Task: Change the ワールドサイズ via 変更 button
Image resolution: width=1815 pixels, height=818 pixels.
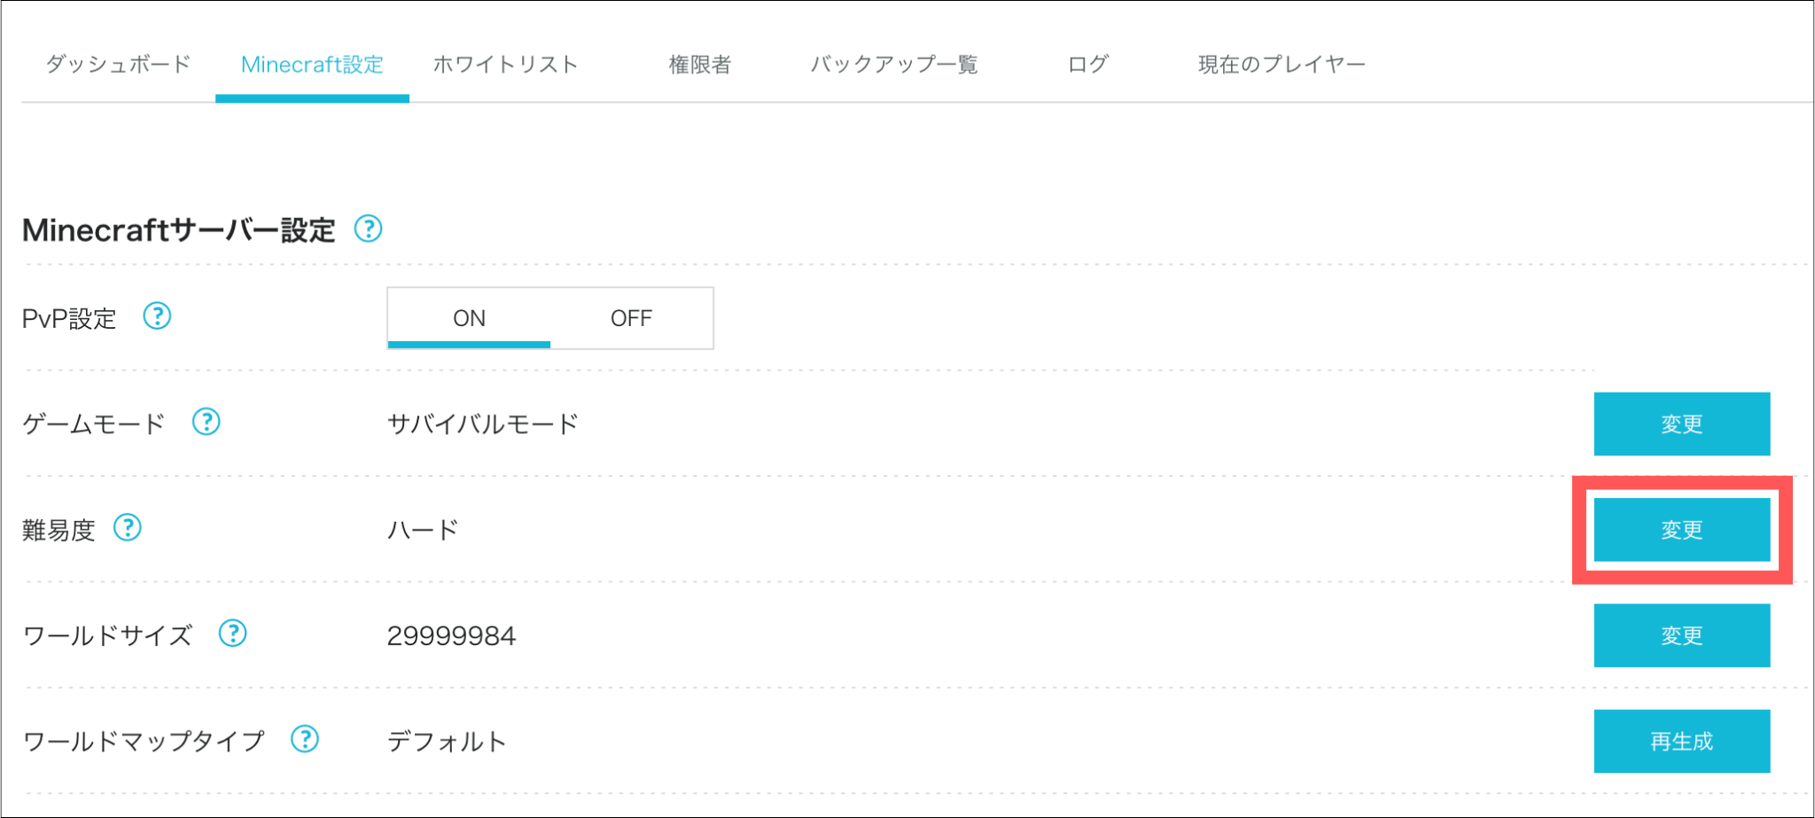Action: [1682, 635]
